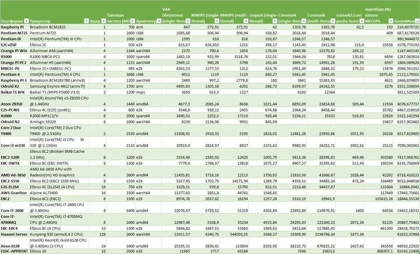Viewport: 420px width, 254px height.
Task: Select the E16C-APPROX! platform cell
Action: 14,252
